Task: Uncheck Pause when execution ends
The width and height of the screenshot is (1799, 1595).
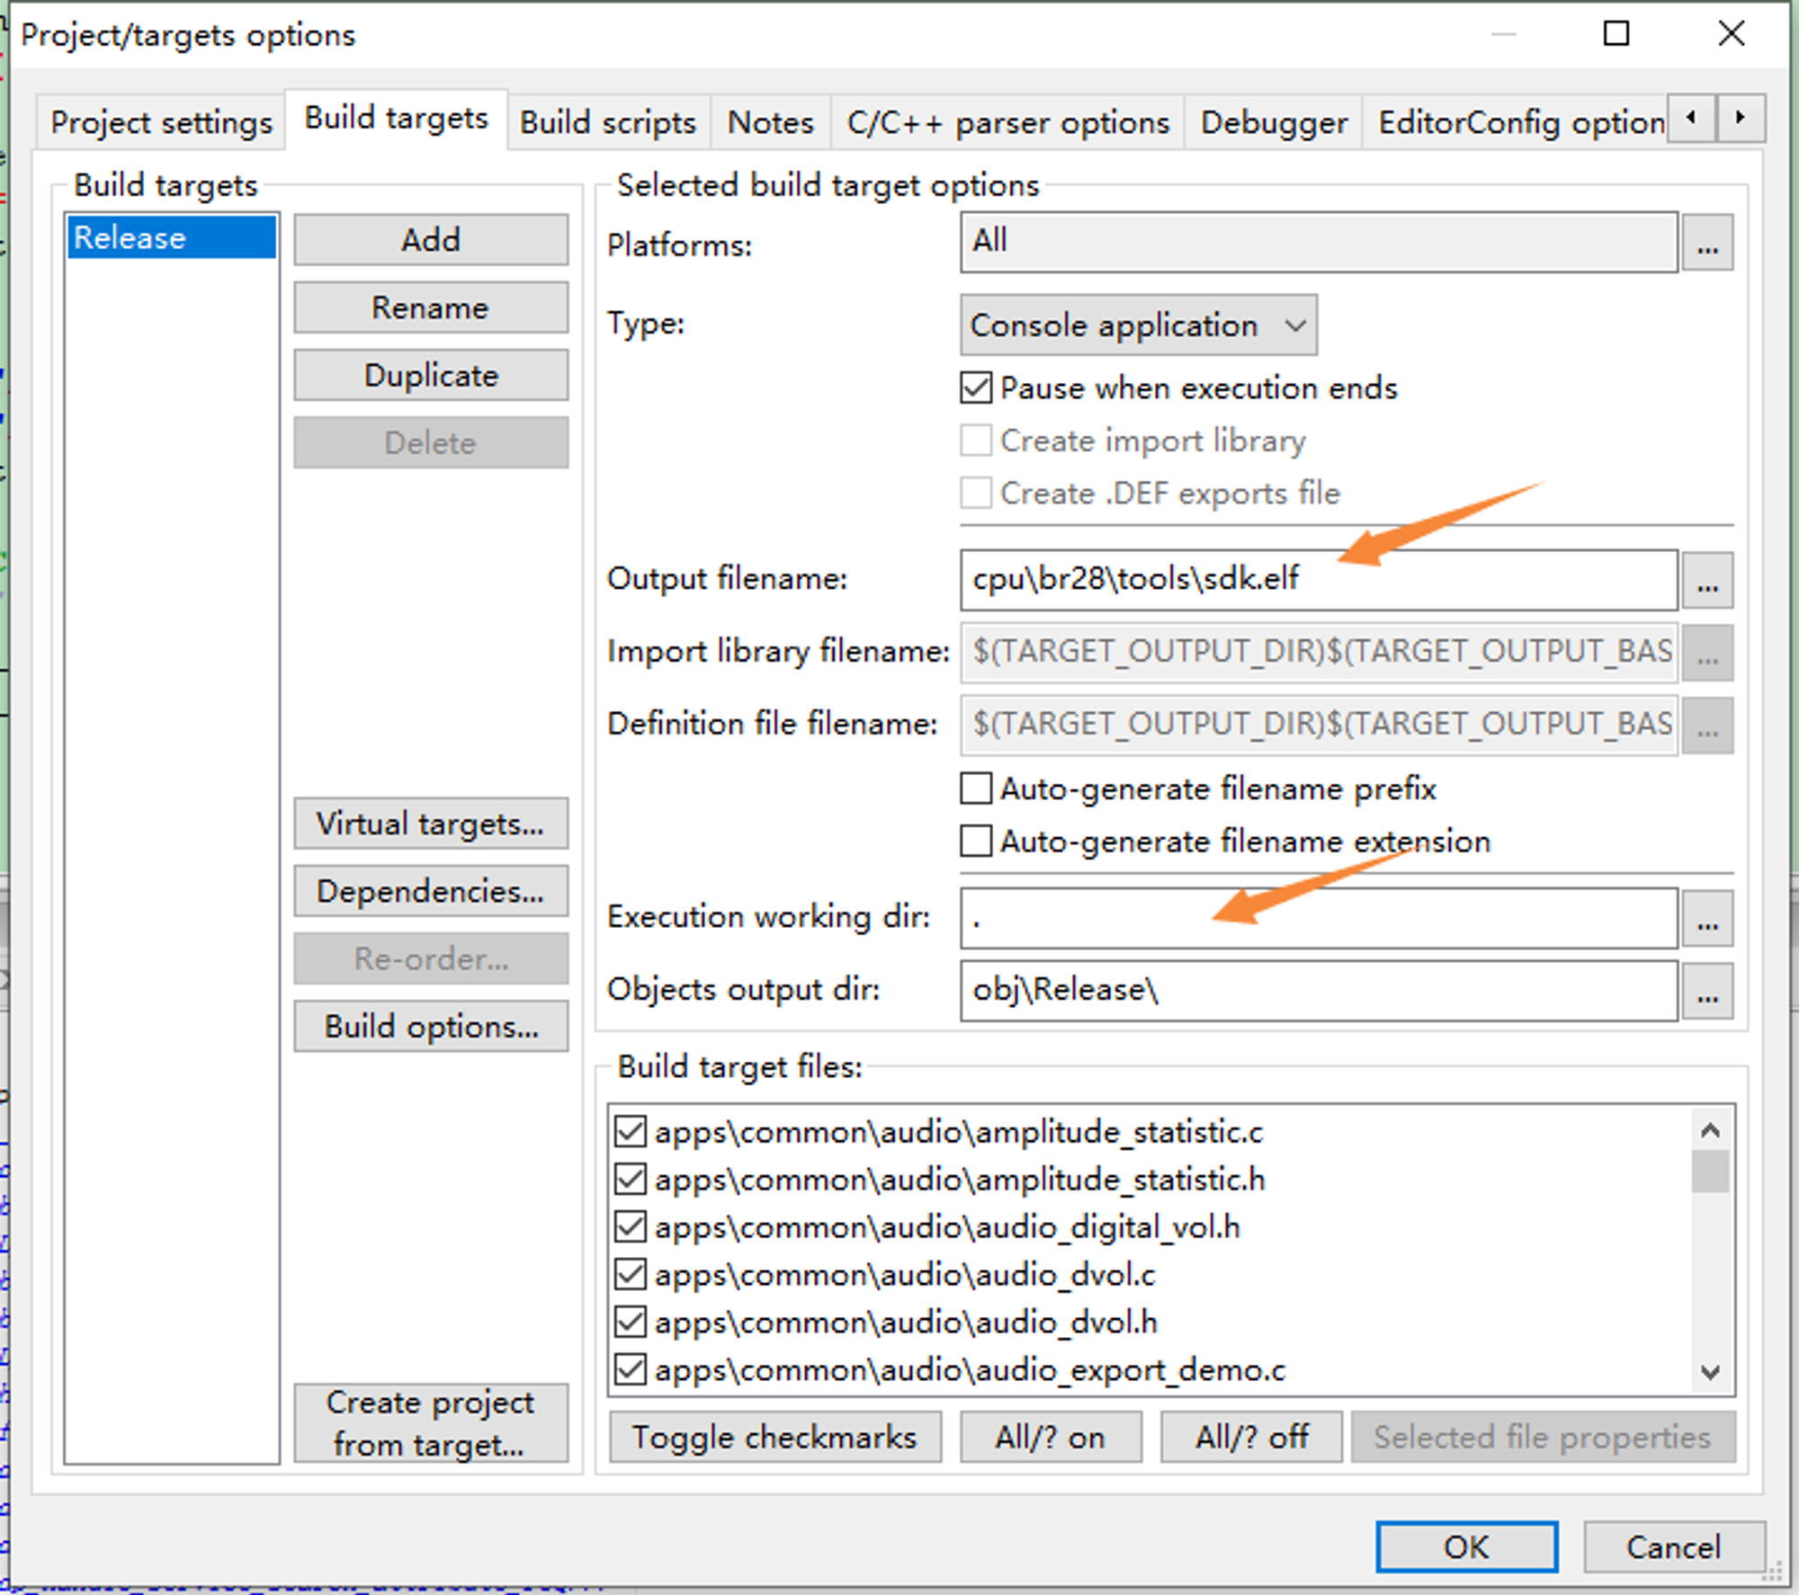Action: [976, 388]
